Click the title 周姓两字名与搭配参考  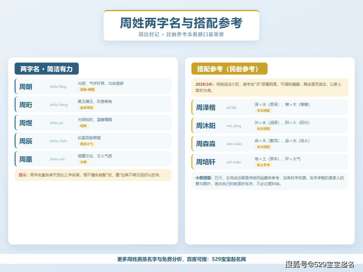pos(181,23)
